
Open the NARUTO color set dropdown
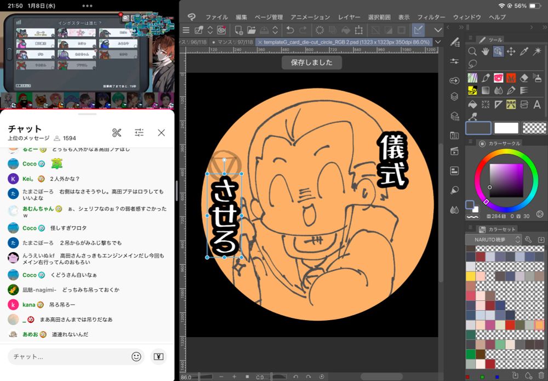(494, 240)
